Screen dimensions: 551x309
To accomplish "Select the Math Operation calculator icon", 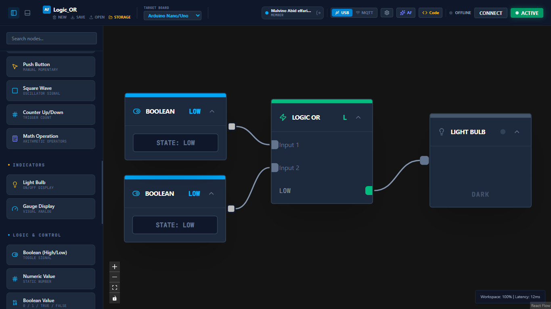I will tap(15, 139).
